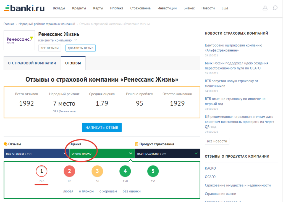Choose the о плохом filter
This screenshot has height=202, width=283.
click(86, 191)
